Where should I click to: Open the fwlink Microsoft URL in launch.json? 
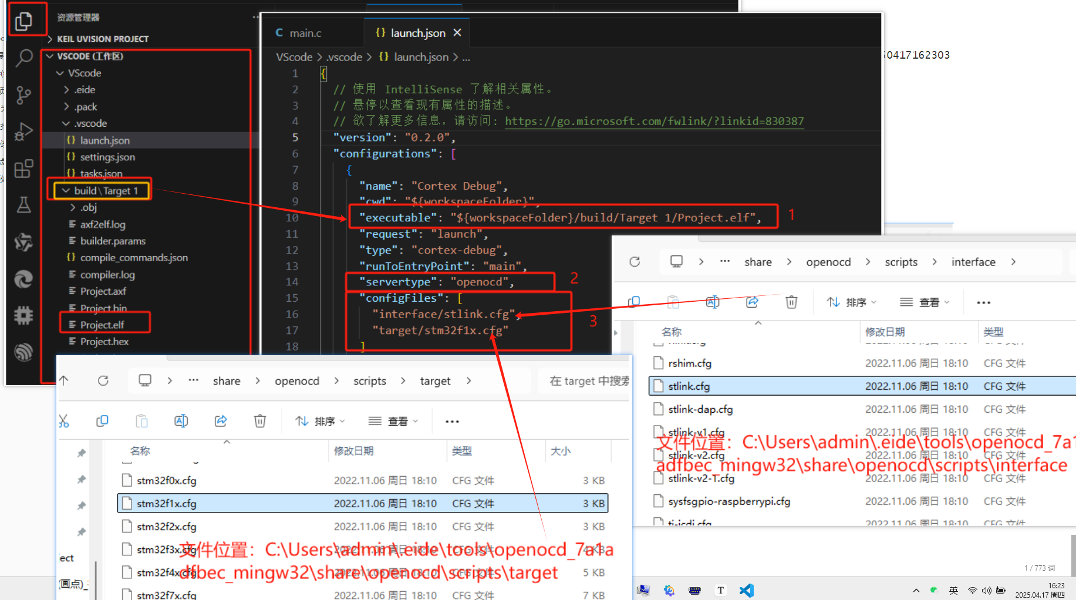click(655, 121)
